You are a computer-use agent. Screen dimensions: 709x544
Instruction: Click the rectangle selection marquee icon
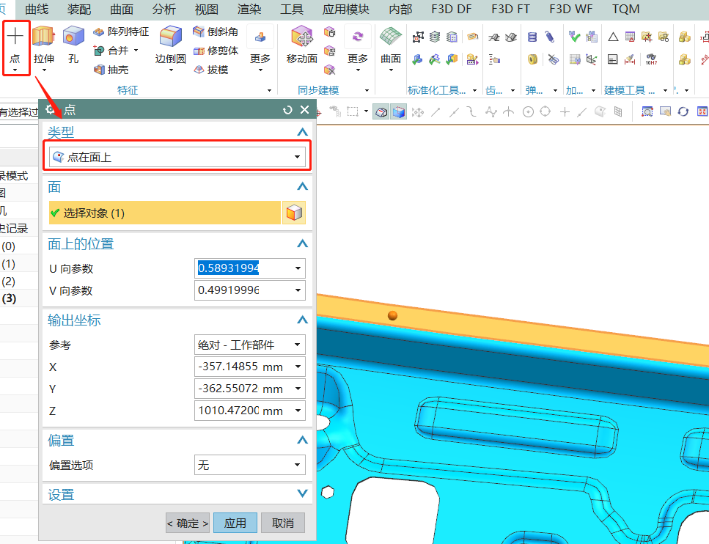352,111
